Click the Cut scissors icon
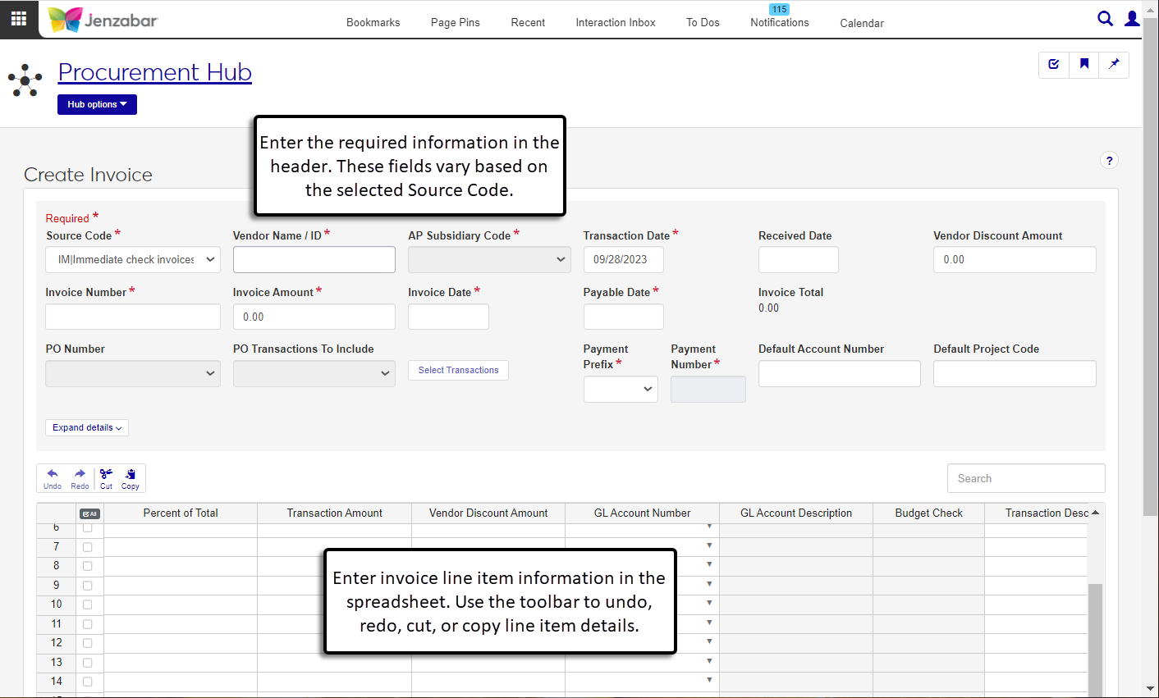The width and height of the screenshot is (1159, 698). (x=107, y=478)
